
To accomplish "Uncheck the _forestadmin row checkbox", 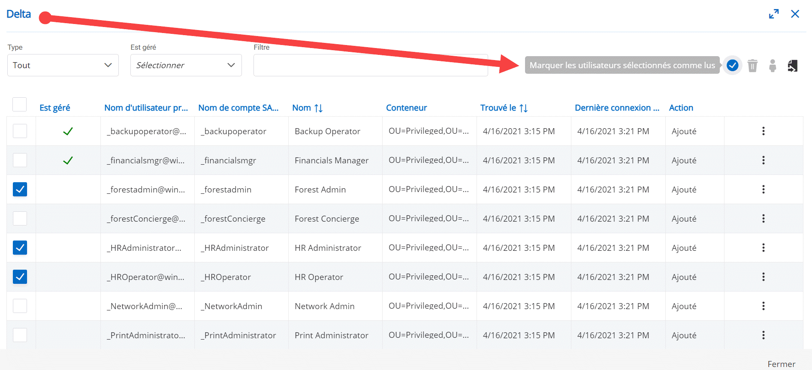I will click(x=20, y=189).
